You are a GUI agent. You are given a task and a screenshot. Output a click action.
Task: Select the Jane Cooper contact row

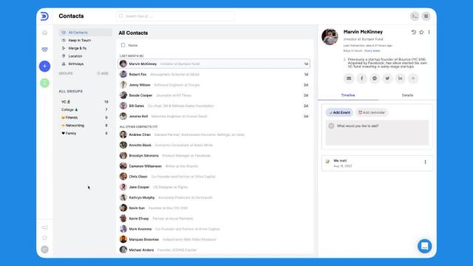pyautogui.click(x=214, y=187)
